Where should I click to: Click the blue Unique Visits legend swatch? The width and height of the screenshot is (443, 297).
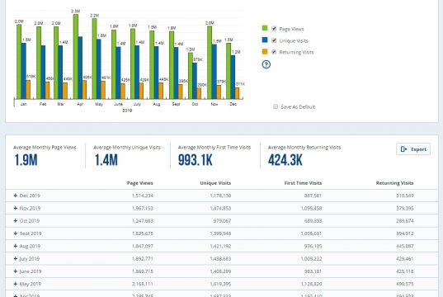point(265,40)
